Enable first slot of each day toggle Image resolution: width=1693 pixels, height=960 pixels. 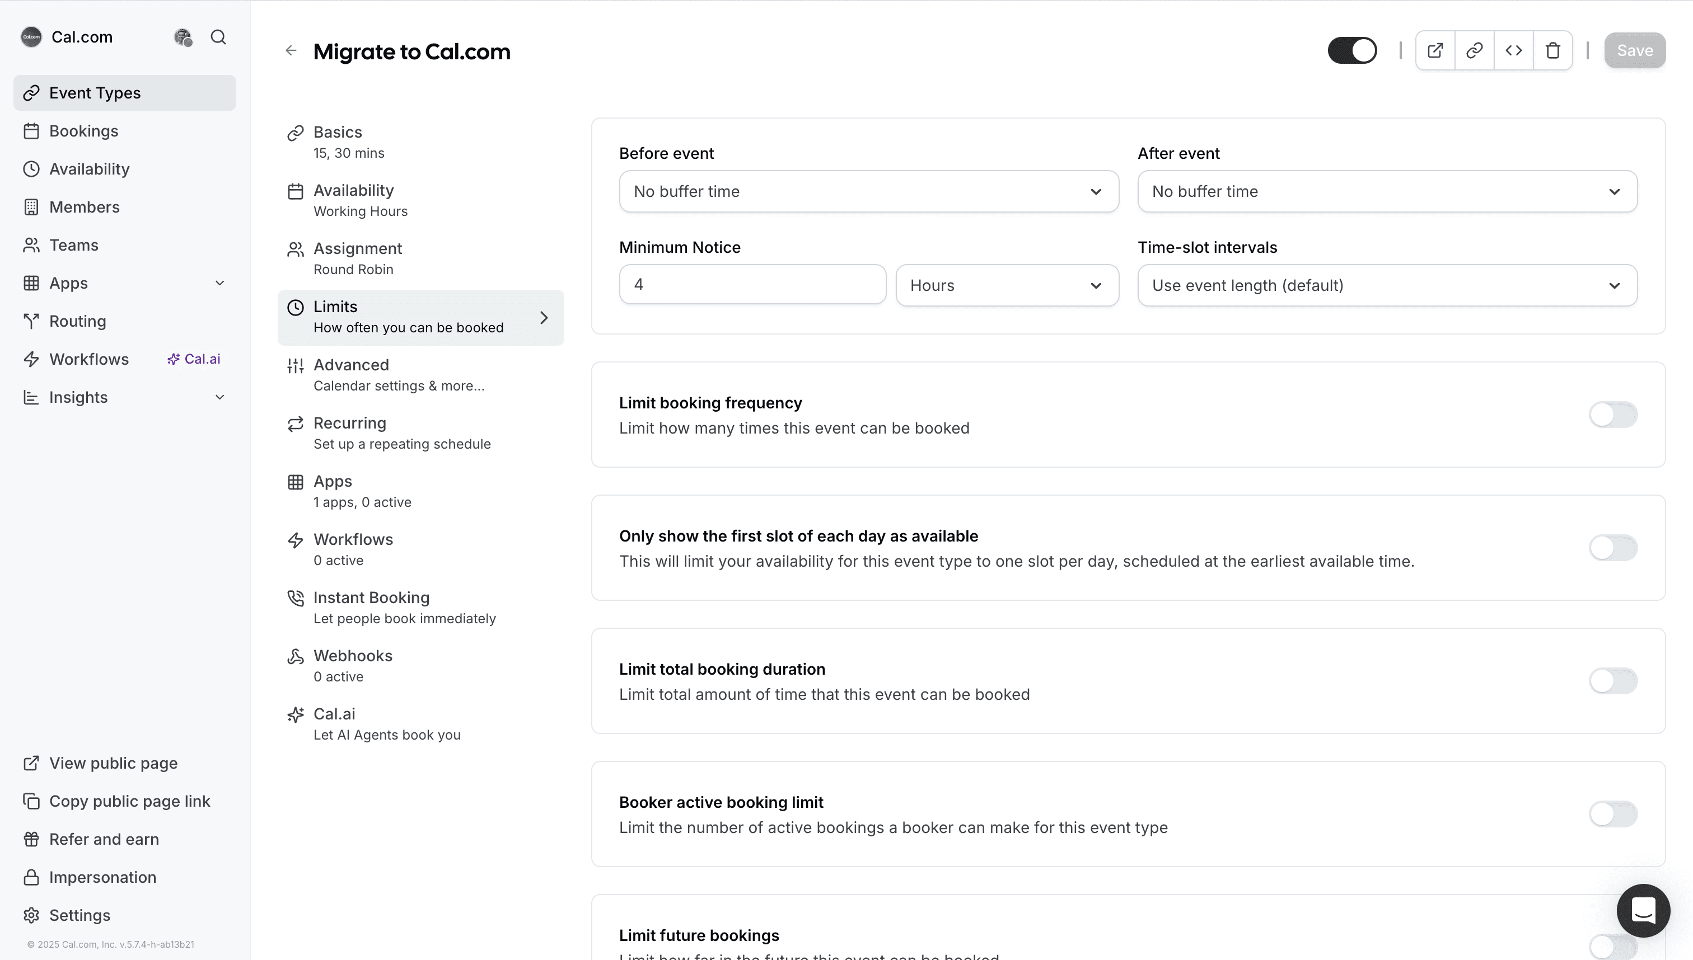pyautogui.click(x=1612, y=548)
